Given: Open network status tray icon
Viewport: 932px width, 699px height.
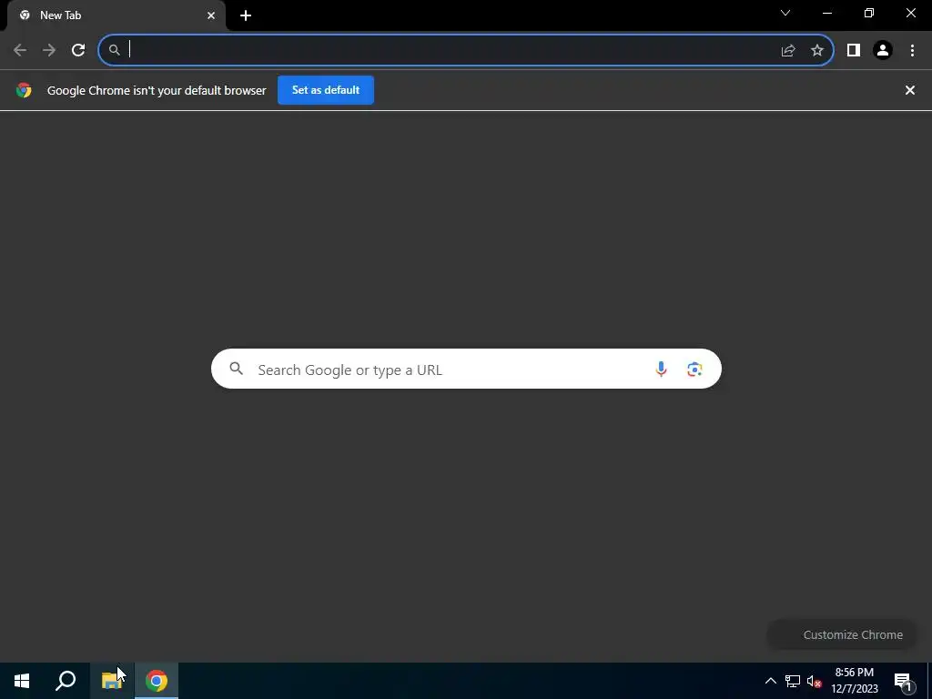Looking at the screenshot, I should point(793,681).
